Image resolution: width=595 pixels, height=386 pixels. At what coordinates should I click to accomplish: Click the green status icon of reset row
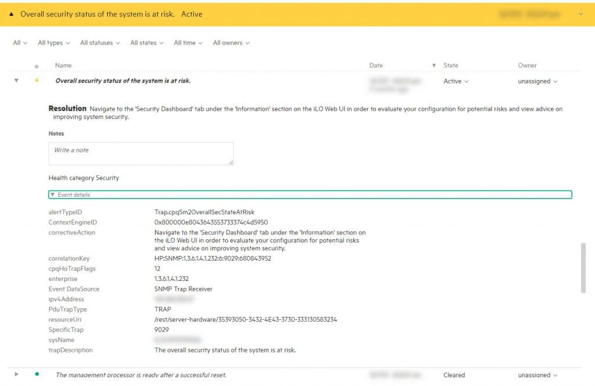[x=37, y=374]
